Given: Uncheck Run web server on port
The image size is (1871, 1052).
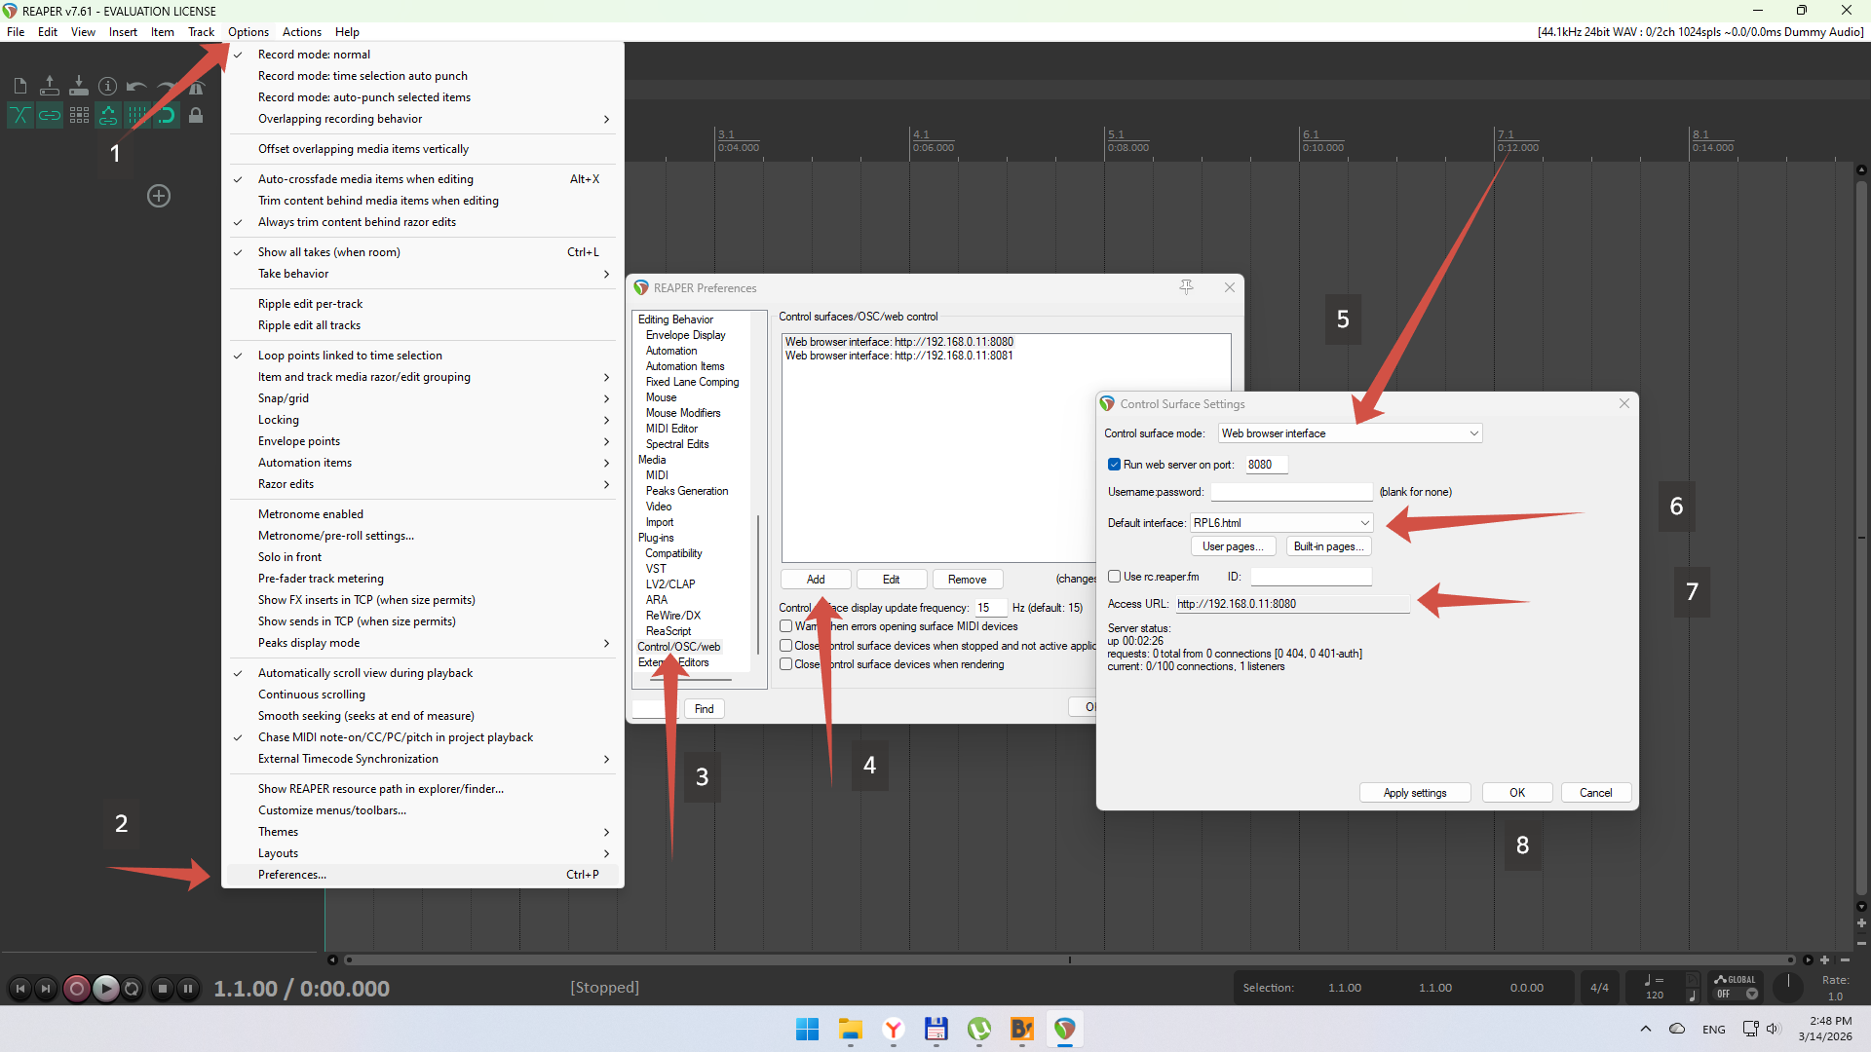Looking at the screenshot, I should (1114, 465).
